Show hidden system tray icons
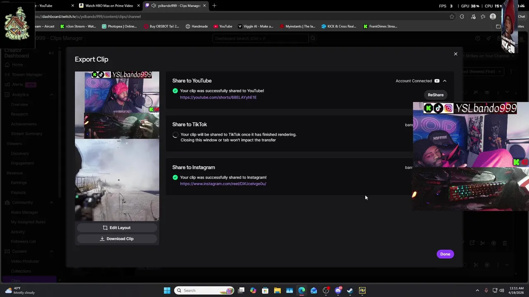 (477, 290)
